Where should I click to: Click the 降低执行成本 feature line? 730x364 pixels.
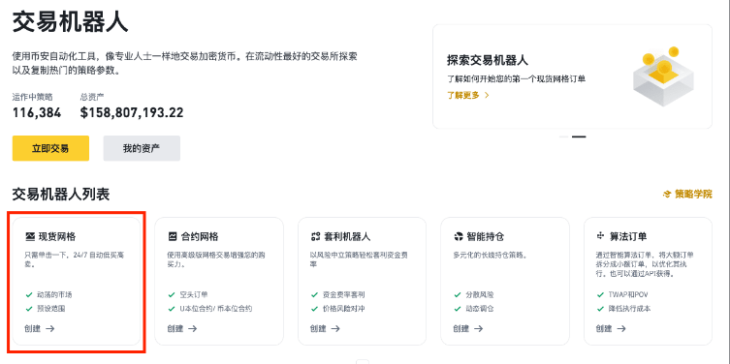624,308
